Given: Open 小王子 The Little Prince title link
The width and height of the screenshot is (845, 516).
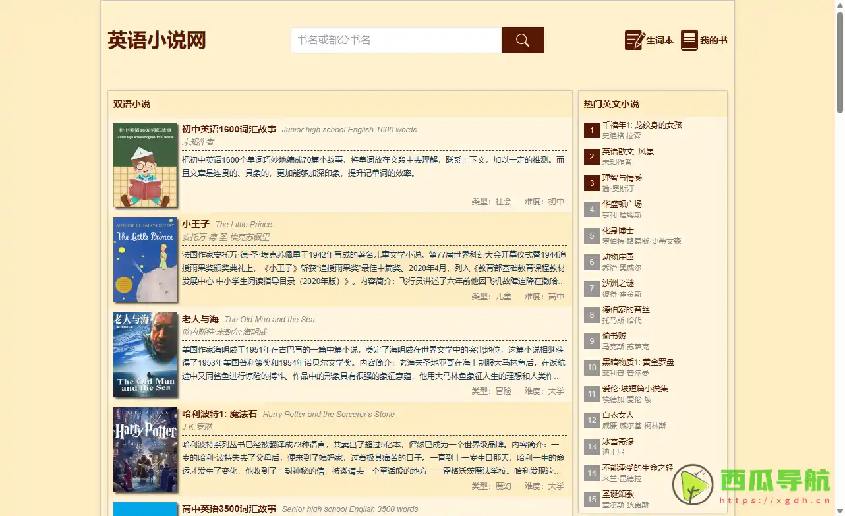Looking at the screenshot, I should [x=196, y=223].
